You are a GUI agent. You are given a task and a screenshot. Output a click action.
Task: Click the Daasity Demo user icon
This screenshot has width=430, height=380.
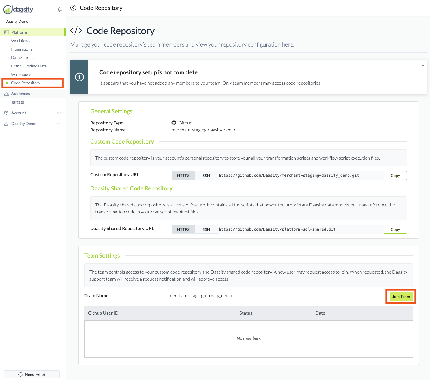(6, 124)
